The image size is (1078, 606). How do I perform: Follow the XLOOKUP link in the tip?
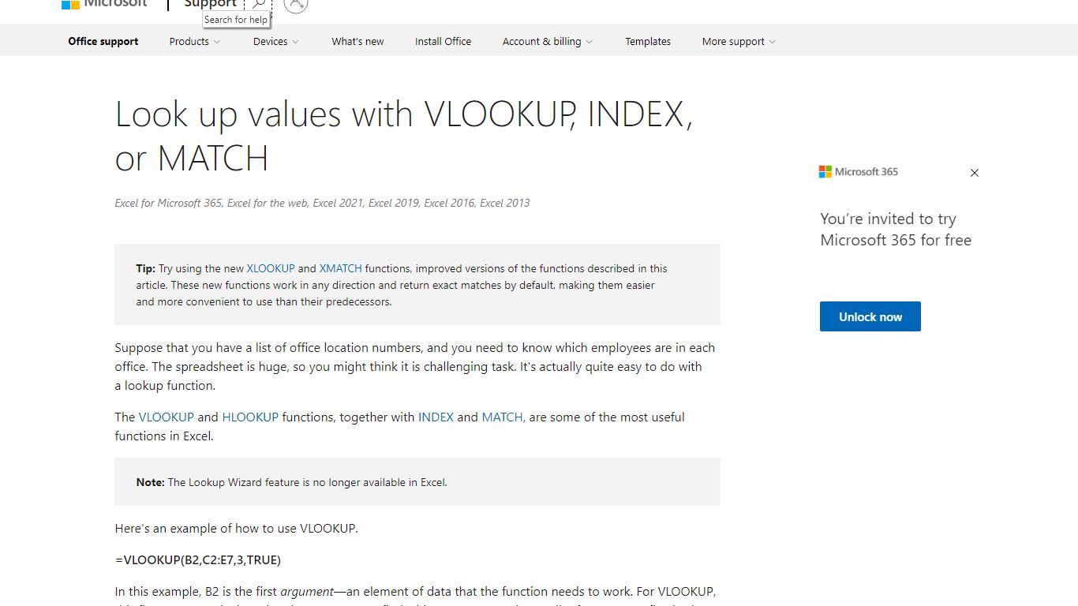pyautogui.click(x=271, y=268)
